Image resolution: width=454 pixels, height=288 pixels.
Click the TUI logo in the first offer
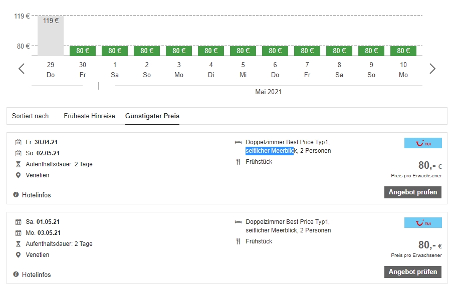coord(423,143)
